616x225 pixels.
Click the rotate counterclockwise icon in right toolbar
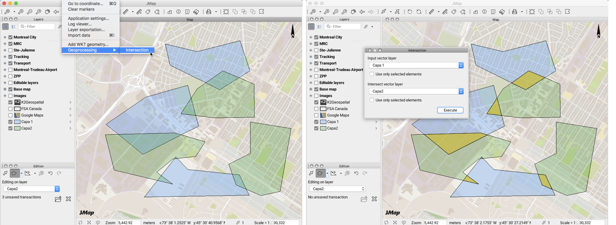(410, 12)
